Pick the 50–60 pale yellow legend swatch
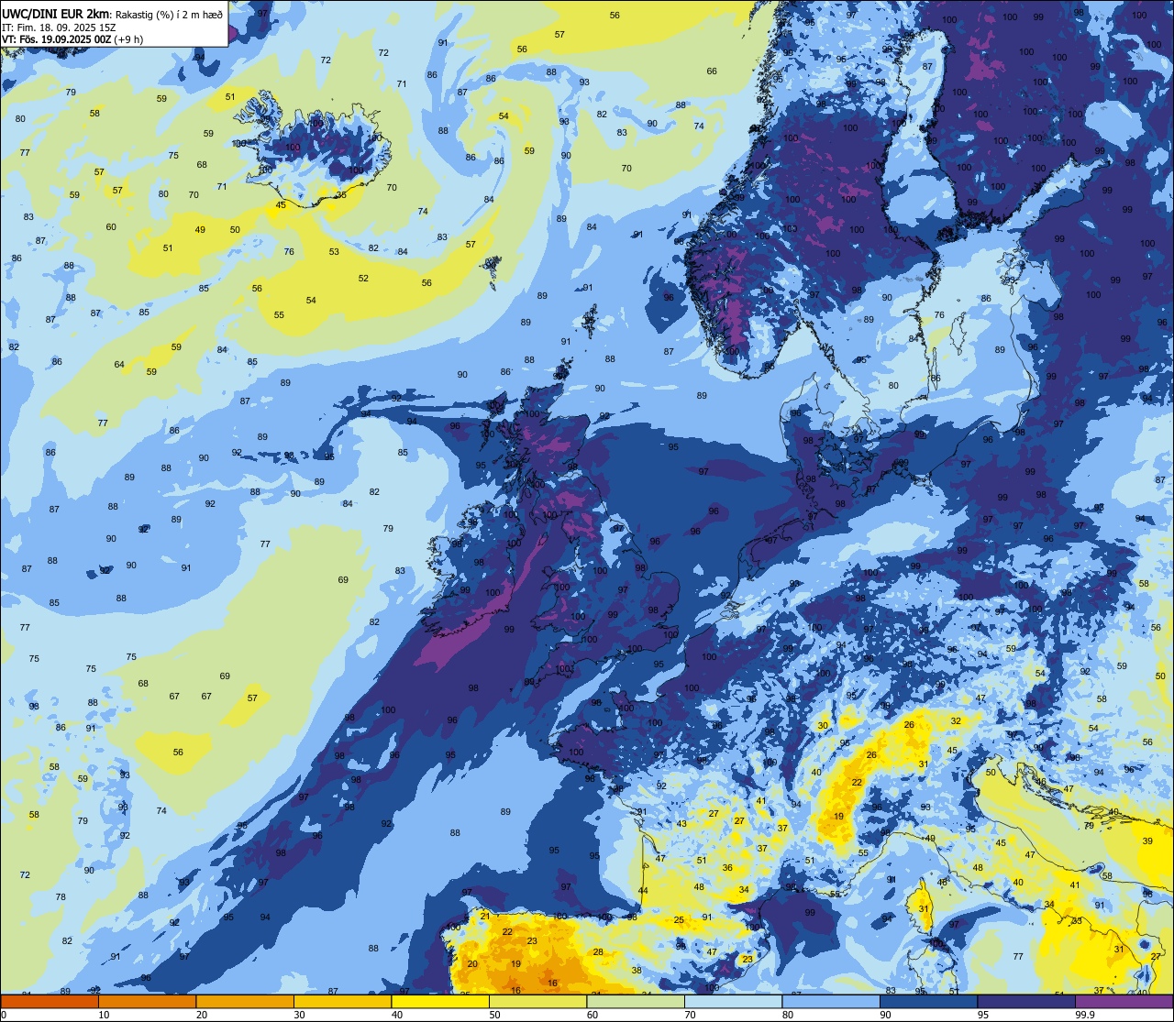The height and width of the screenshot is (1022, 1174). tap(537, 1001)
